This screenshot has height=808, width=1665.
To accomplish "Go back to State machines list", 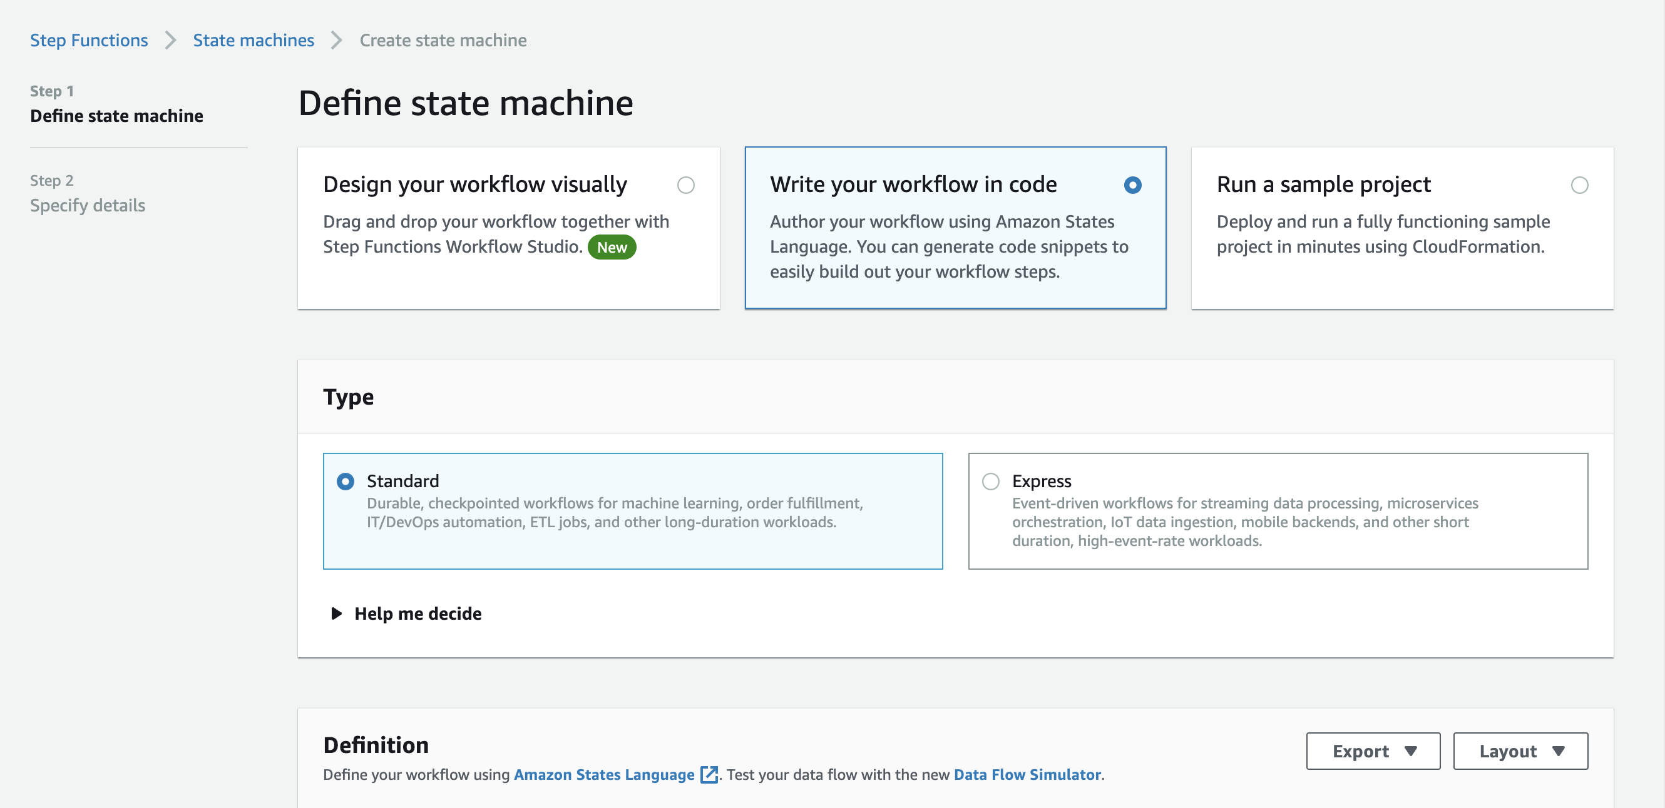I will point(253,40).
